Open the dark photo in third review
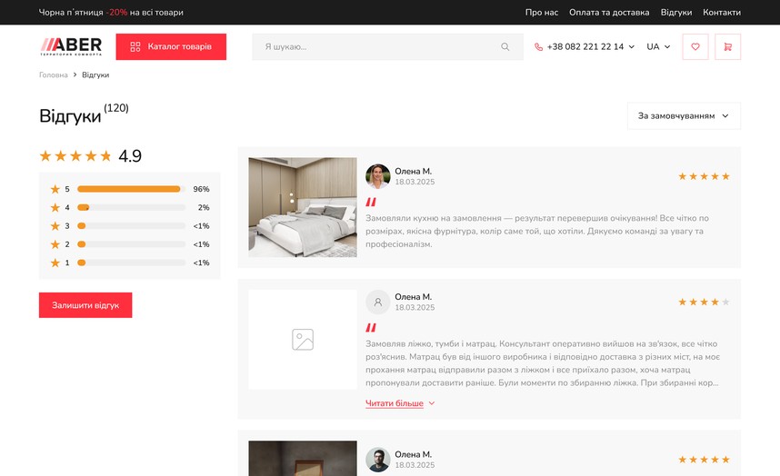The width and height of the screenshot is (780, 476). (303, 458)
